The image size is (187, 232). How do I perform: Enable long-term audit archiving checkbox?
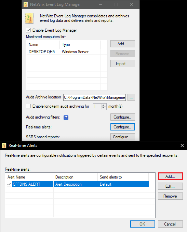[28, 106]
